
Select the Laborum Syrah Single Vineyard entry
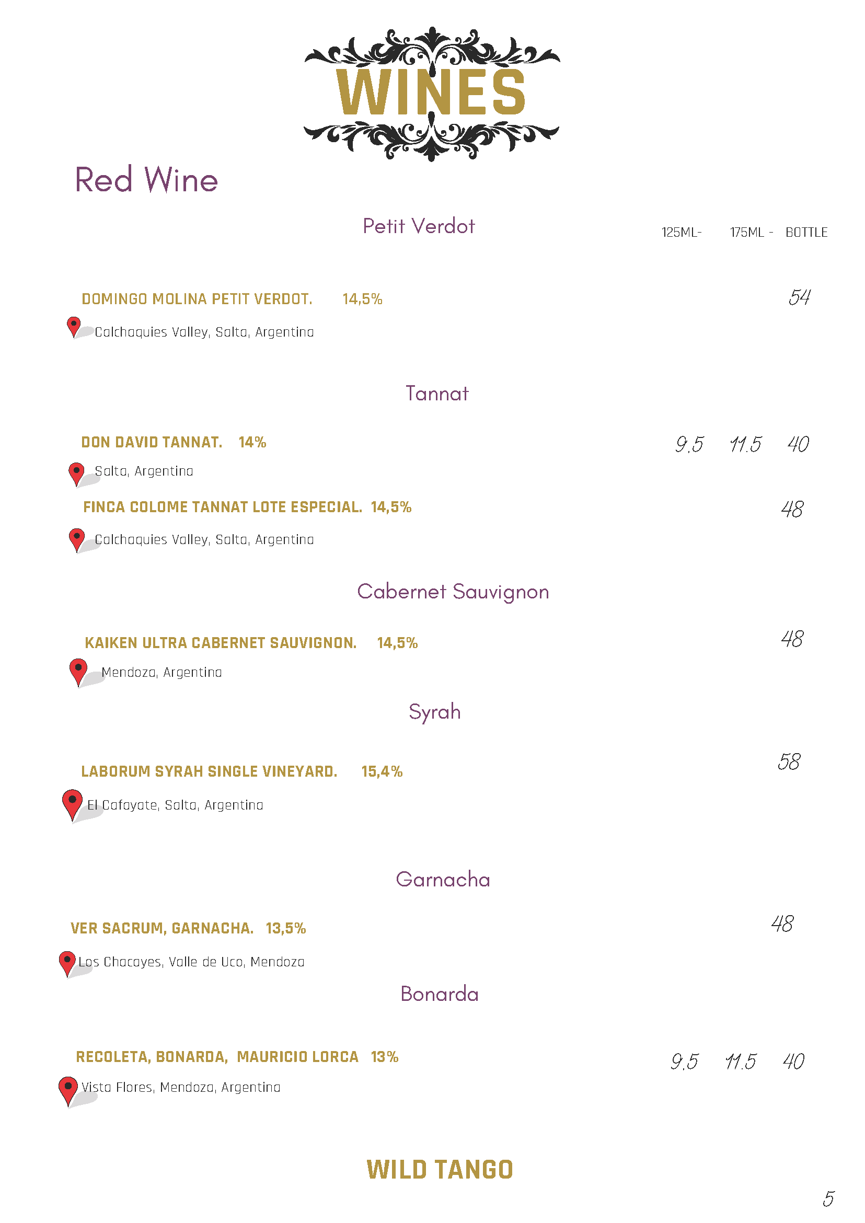(209, 771)
